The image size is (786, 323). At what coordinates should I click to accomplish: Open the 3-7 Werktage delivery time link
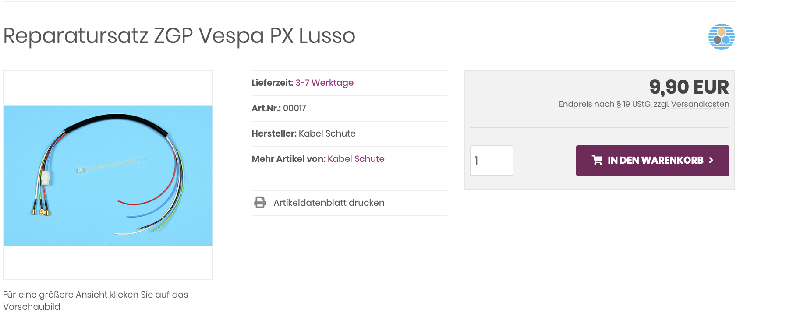click(x=324, y=83)
